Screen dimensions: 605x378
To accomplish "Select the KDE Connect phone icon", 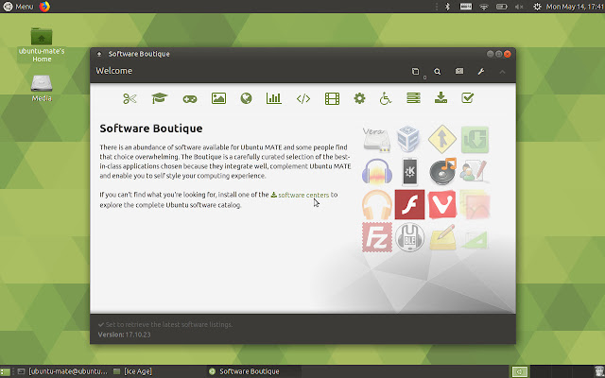I will [x=409, y=171].
